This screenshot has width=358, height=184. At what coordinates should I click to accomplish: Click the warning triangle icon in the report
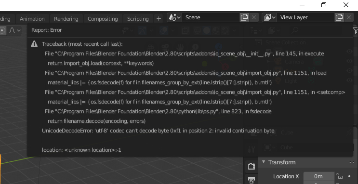(x=34, y=44)
